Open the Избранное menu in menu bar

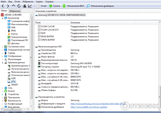point(28,2)
